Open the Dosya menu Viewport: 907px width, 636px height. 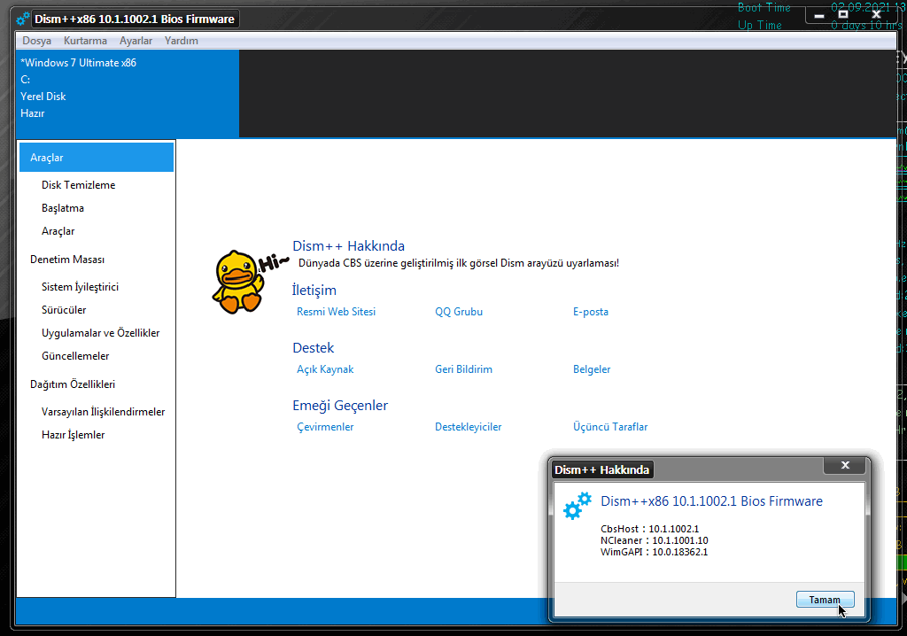[37, 41]
